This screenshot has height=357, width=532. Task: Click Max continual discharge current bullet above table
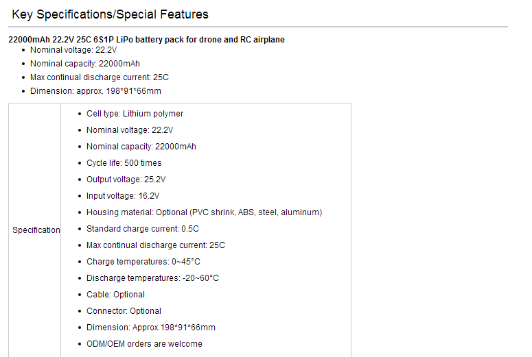pos(99,77)
